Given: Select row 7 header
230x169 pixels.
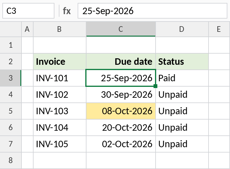Looking at the screenshot, I should [11, 144].
